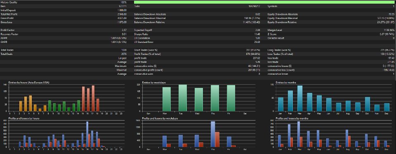Click the Fri bar in Entries by weekdays

tap(231, 98)
